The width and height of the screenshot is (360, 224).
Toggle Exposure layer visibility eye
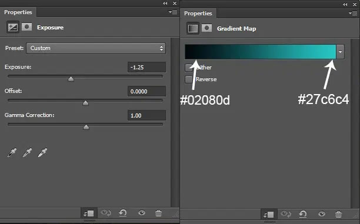pos(142,213)
